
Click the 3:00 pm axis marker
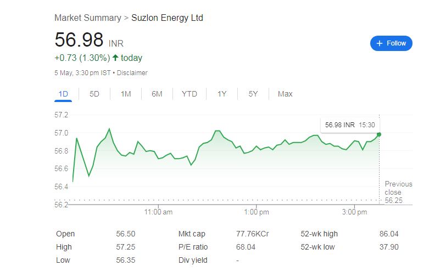pyautogui.click(x=354, y=212)
